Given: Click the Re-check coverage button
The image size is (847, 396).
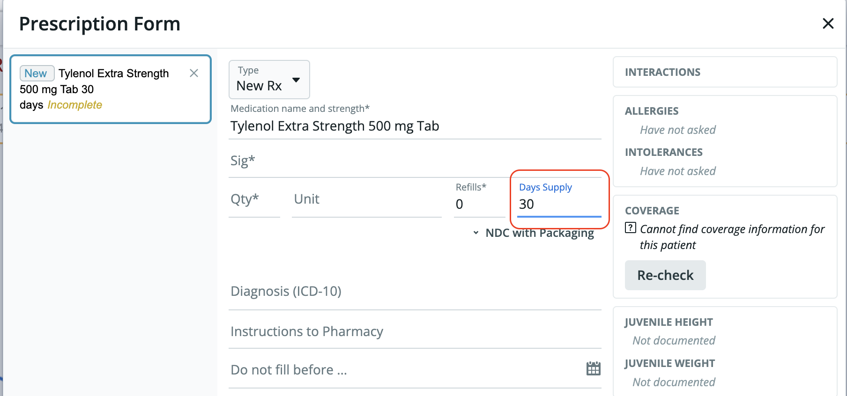Looking at the screenshot, I should [x=665, y=275].
